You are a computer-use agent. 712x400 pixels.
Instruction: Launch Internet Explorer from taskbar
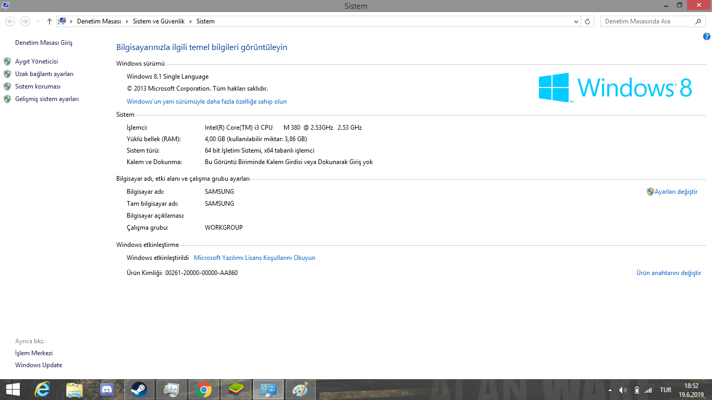pyautogui.click(x=42, y=390)
